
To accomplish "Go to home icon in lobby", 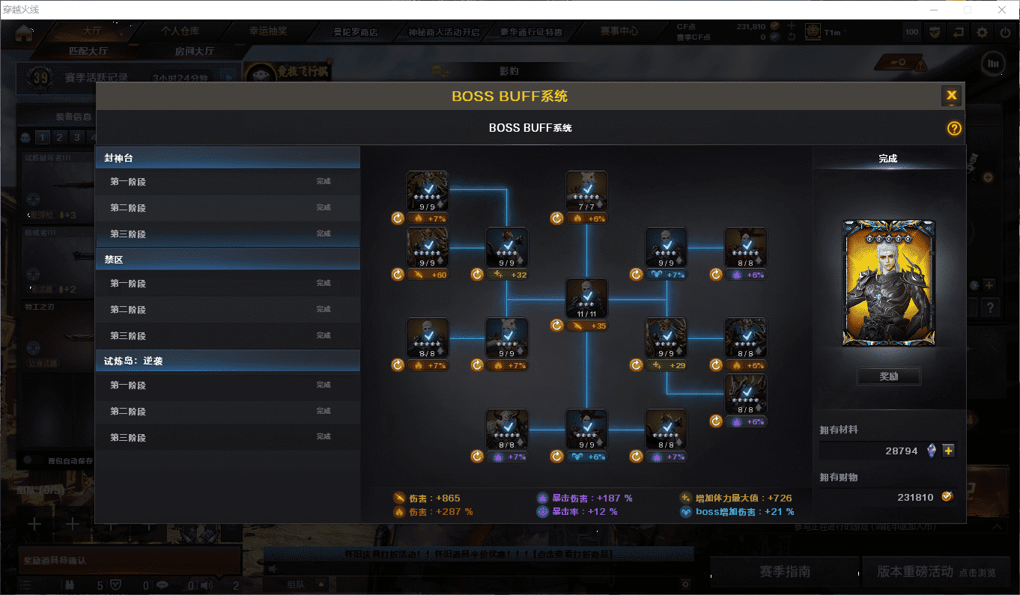I will pyautogui.click(x=24, y=32).
